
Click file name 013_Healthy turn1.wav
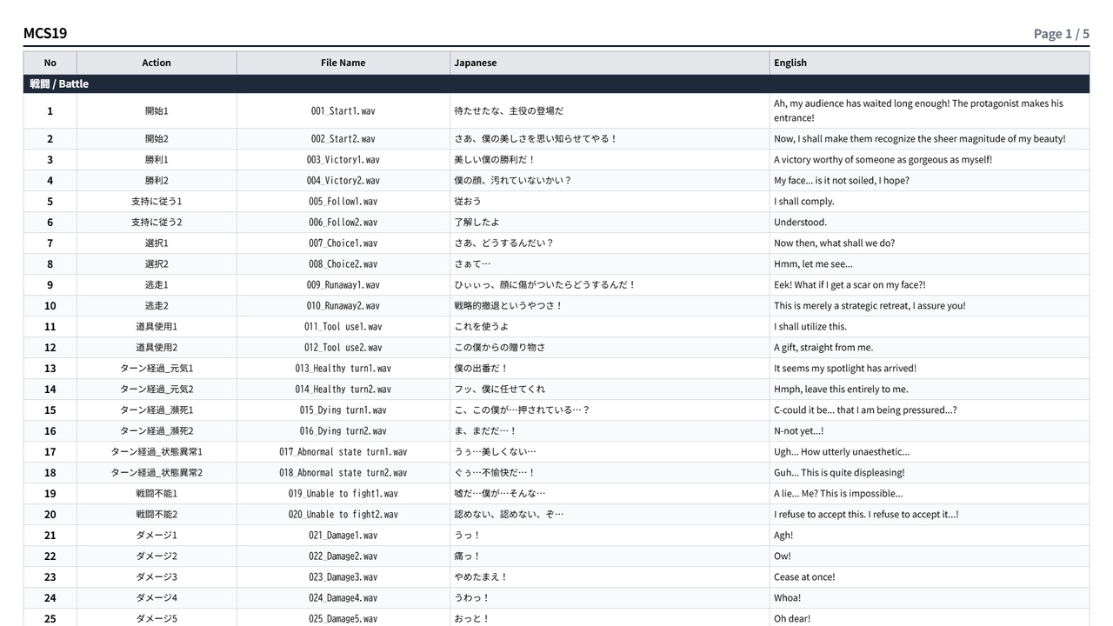[343, 369]
